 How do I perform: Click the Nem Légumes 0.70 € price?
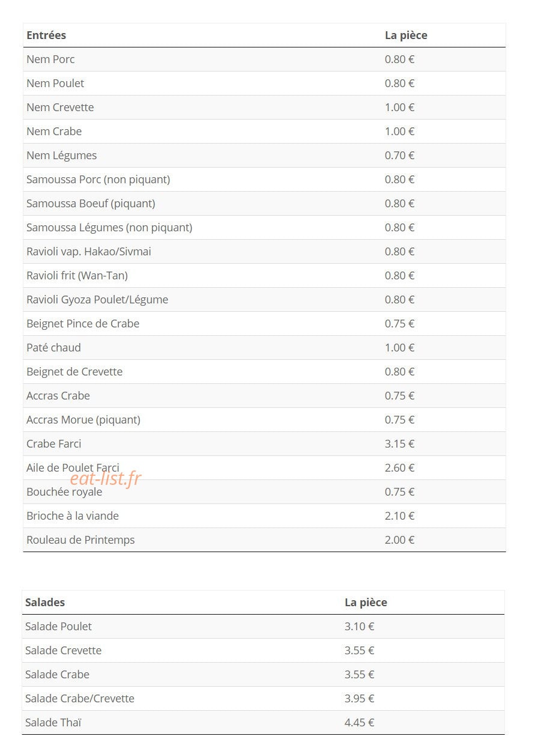coord(399,156)
